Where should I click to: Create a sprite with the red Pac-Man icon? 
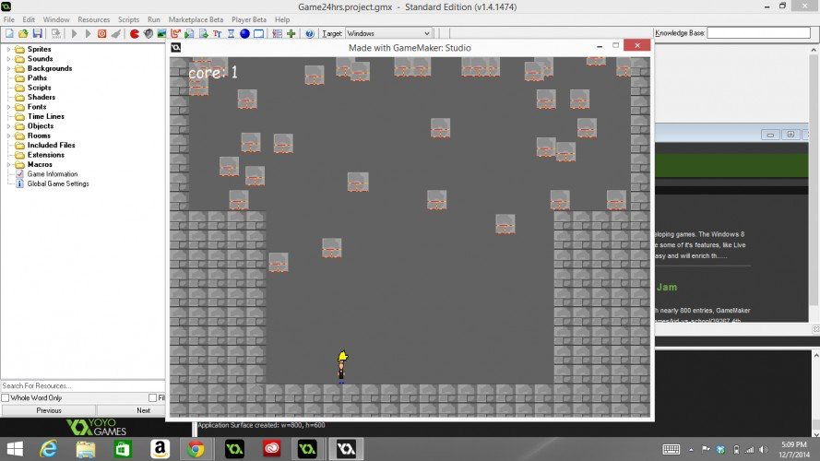pyautogui.click(x=135, y=33)
